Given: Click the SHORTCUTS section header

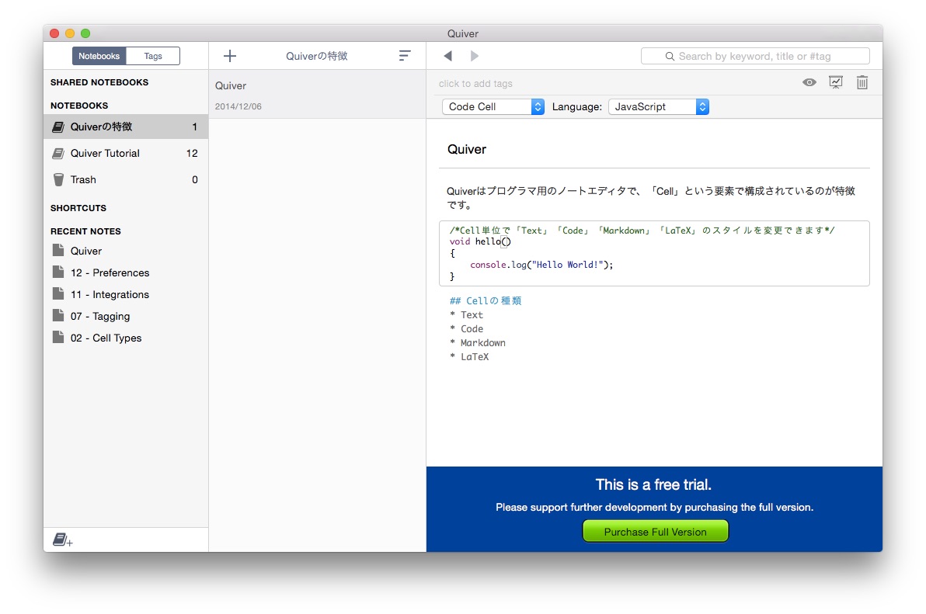Looking at the screenshot, I should click(x=78, y=207).
